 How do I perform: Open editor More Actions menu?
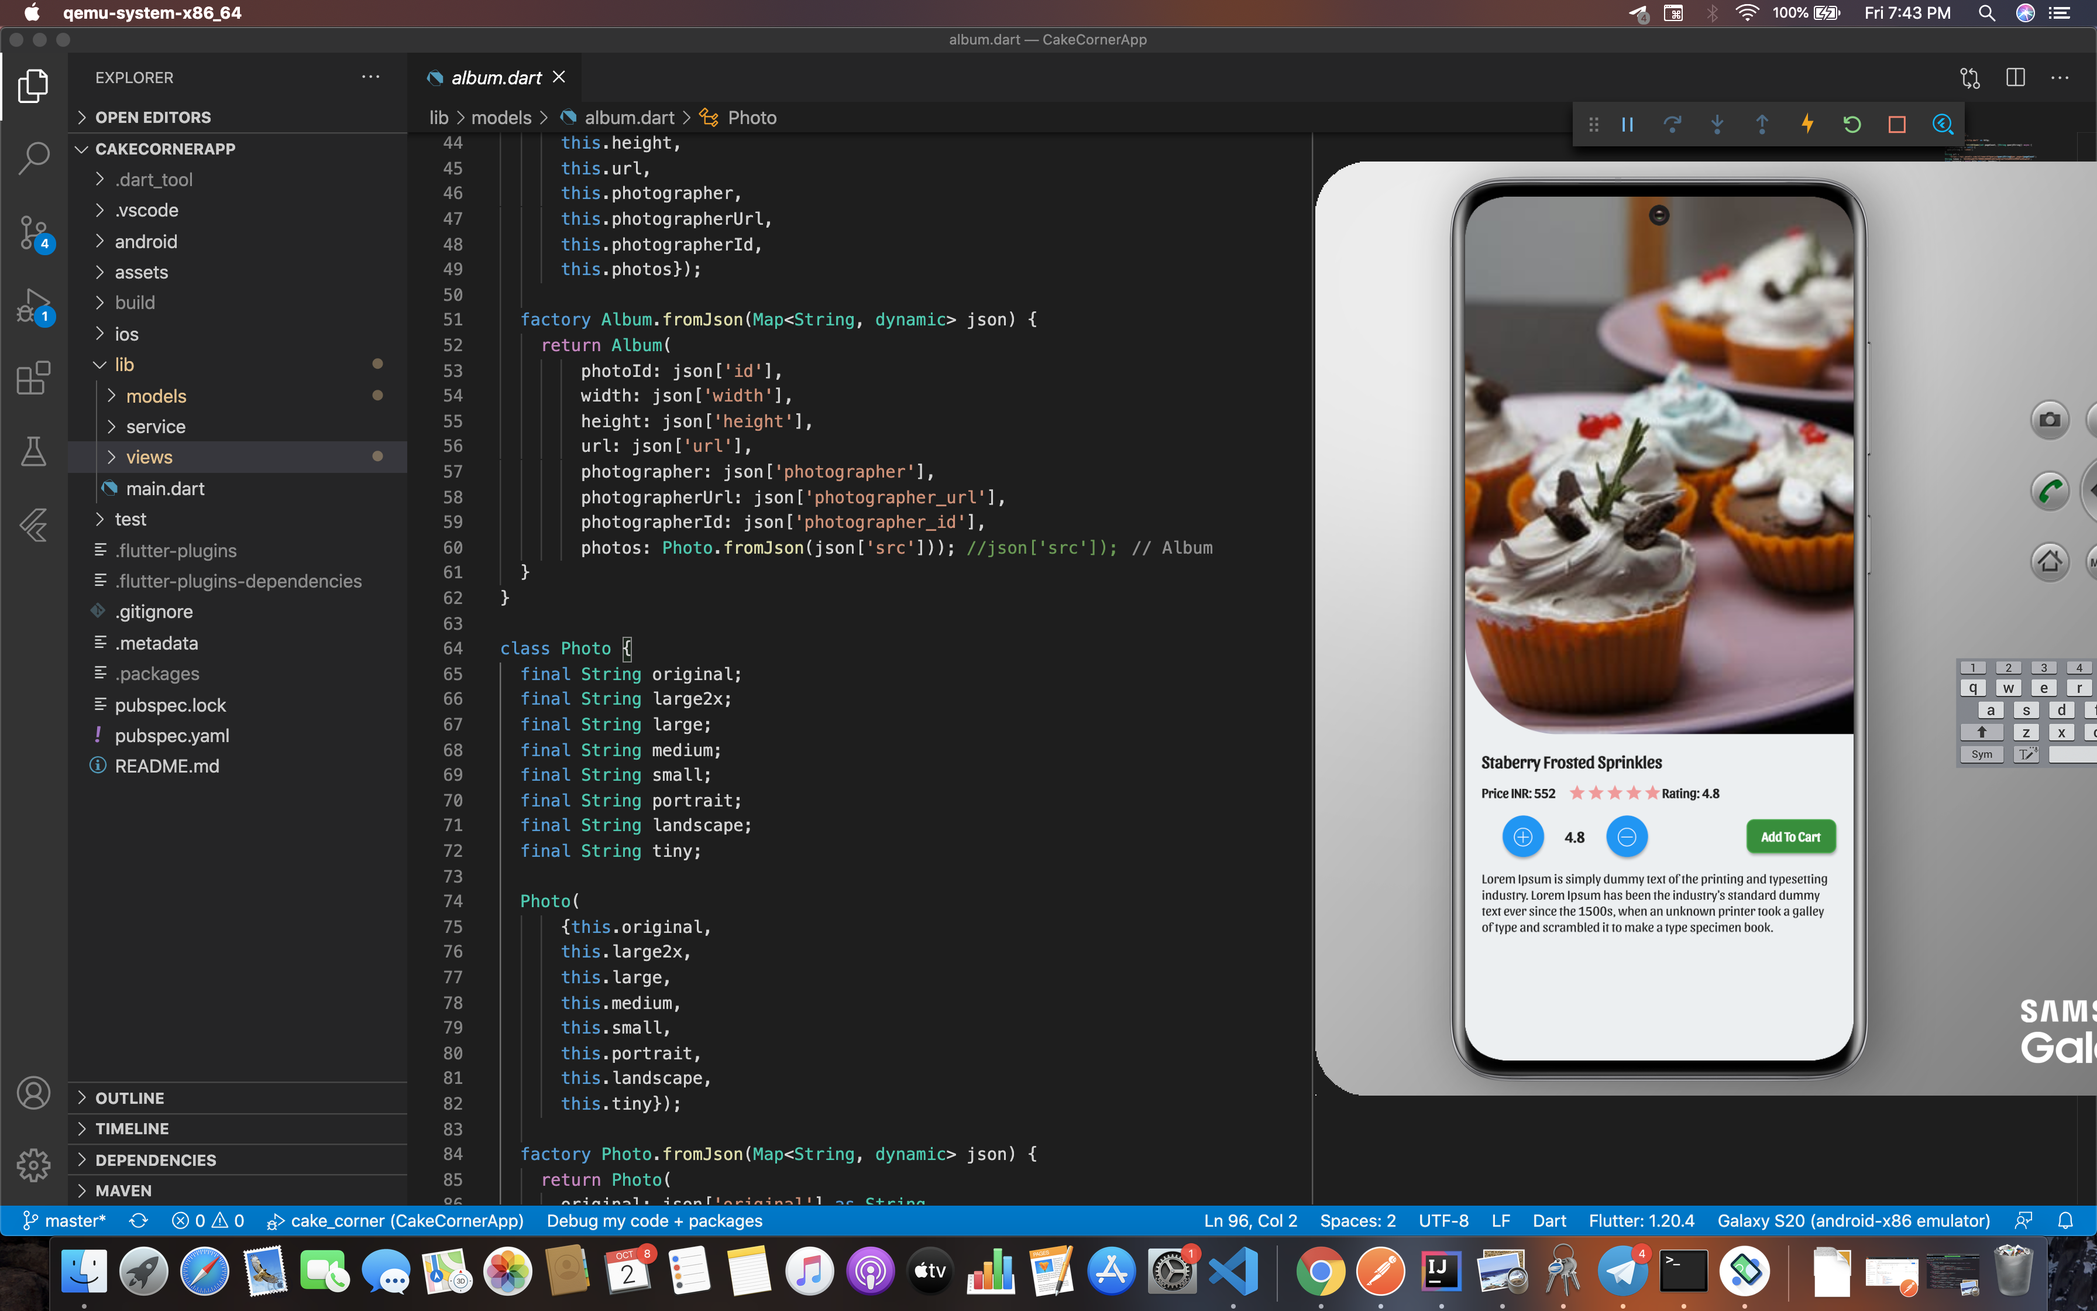2060,78
